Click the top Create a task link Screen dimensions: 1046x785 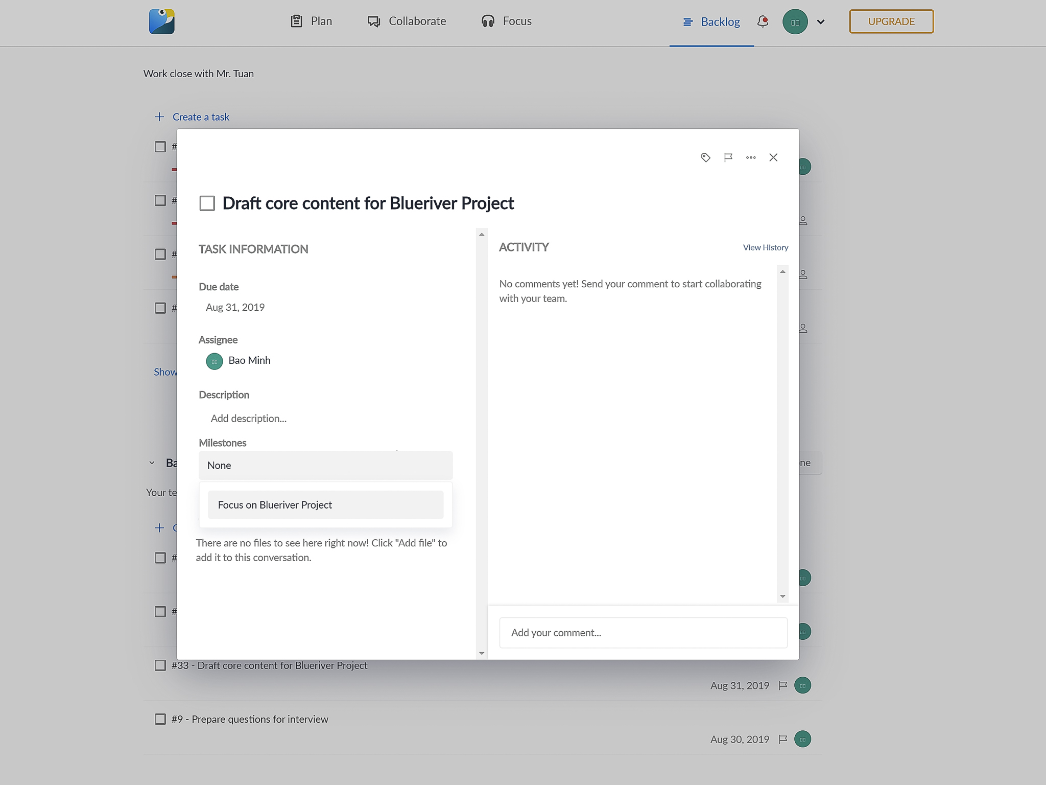(201, 117)
